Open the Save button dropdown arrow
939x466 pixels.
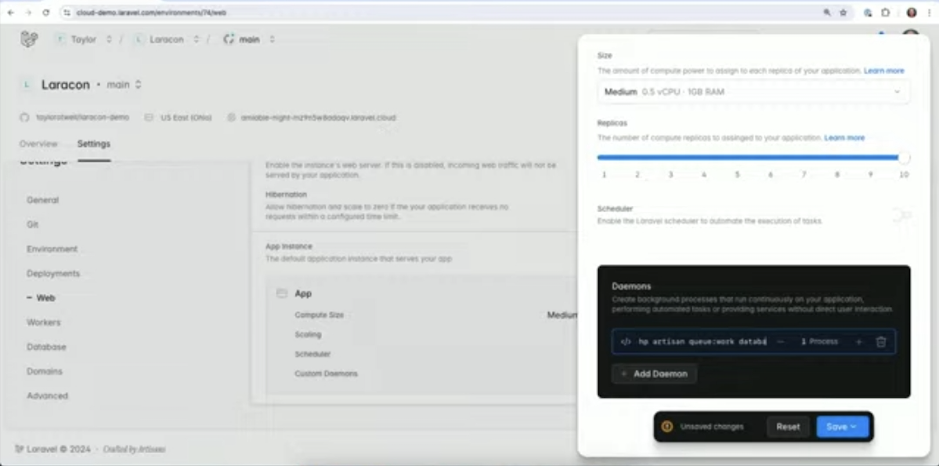[854, 427]
